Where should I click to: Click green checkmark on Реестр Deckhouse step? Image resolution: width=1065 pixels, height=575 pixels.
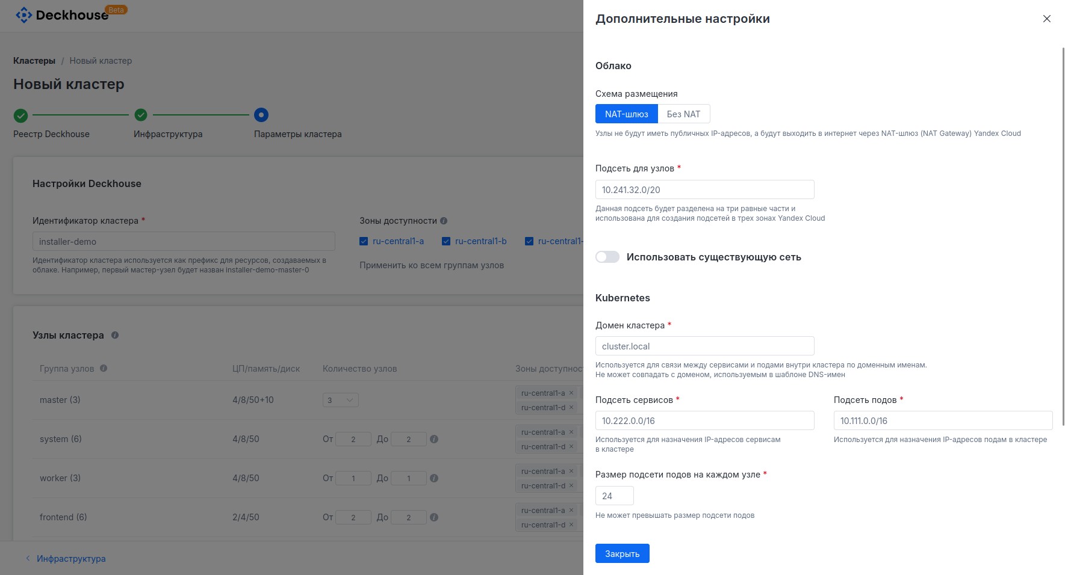[x=20, y=114]
